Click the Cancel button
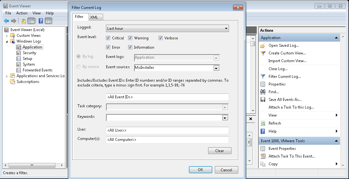 (x=226, y=170)
